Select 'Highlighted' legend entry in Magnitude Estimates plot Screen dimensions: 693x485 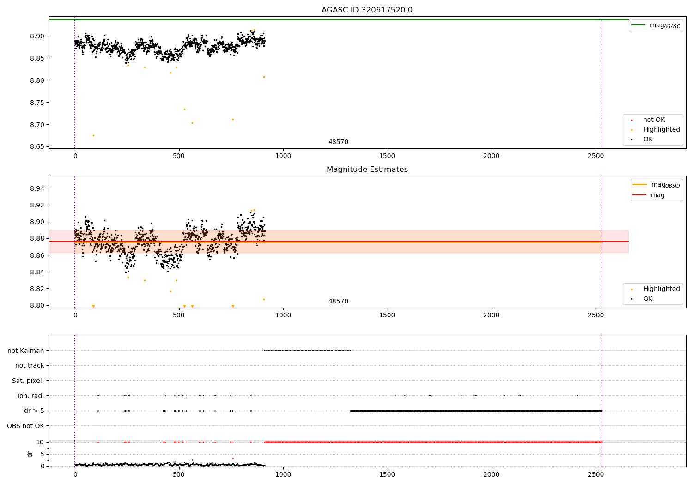click(x=661, y=289)
